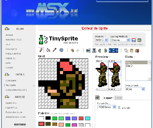Click the Undo arrow icon
This screenshot has height=128, width=153.
[72, 51]
